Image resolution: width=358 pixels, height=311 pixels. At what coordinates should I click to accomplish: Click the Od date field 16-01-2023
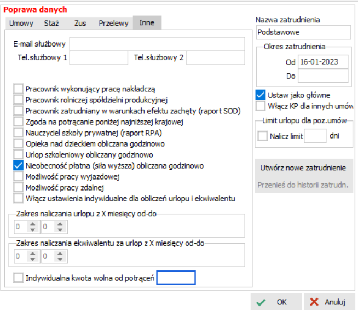[x=322, y=62]
